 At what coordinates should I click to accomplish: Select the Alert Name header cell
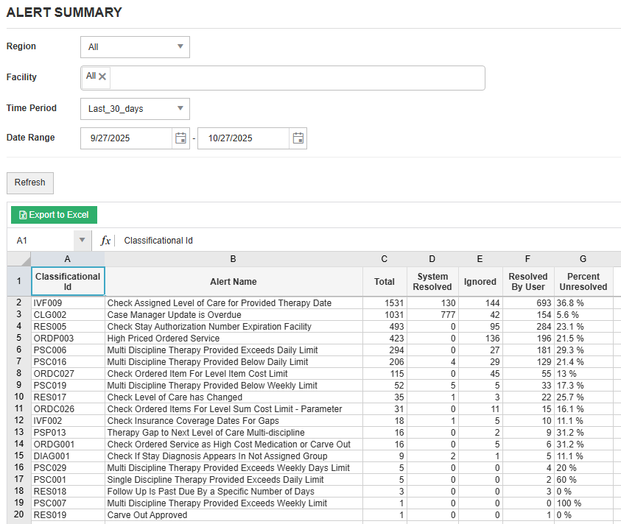coord(234,281)
